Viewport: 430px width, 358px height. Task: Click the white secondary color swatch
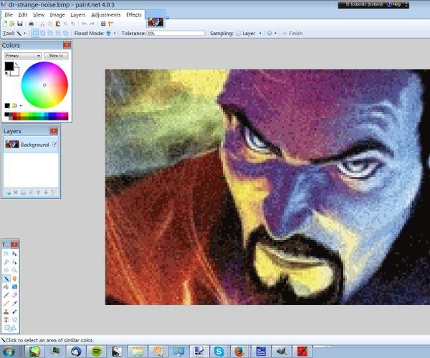coord(15,72)
